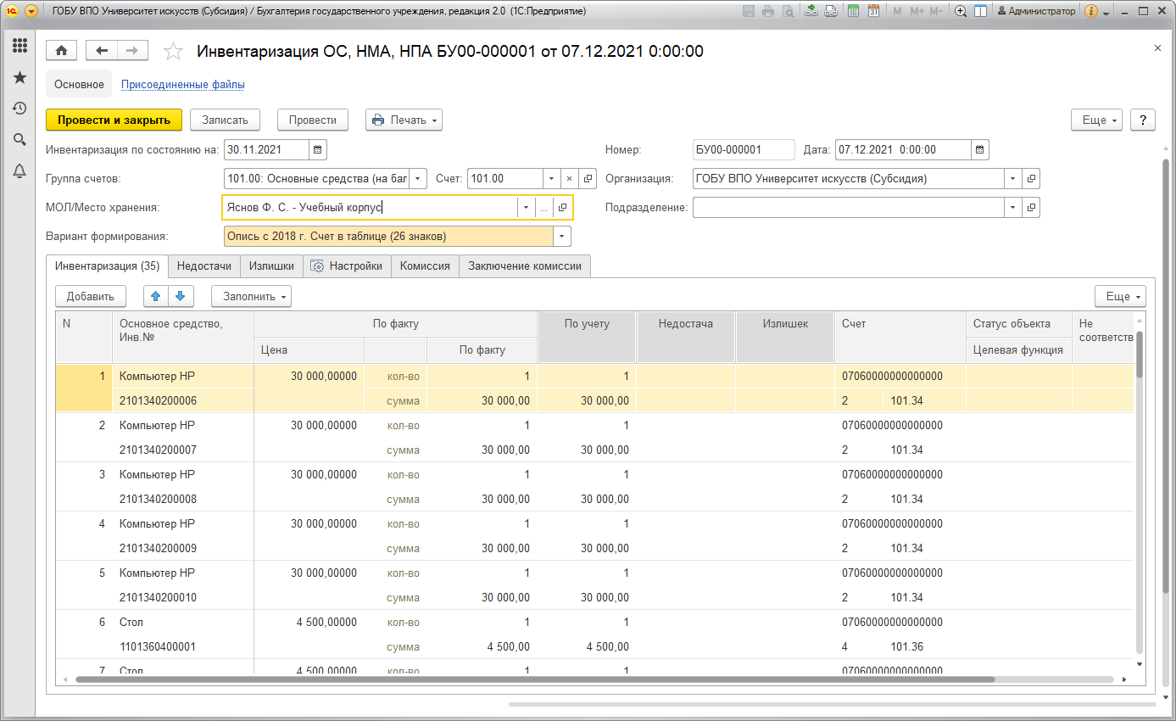Click the Записать button
Screen dimensions: 1176x721
coord(225,120)
